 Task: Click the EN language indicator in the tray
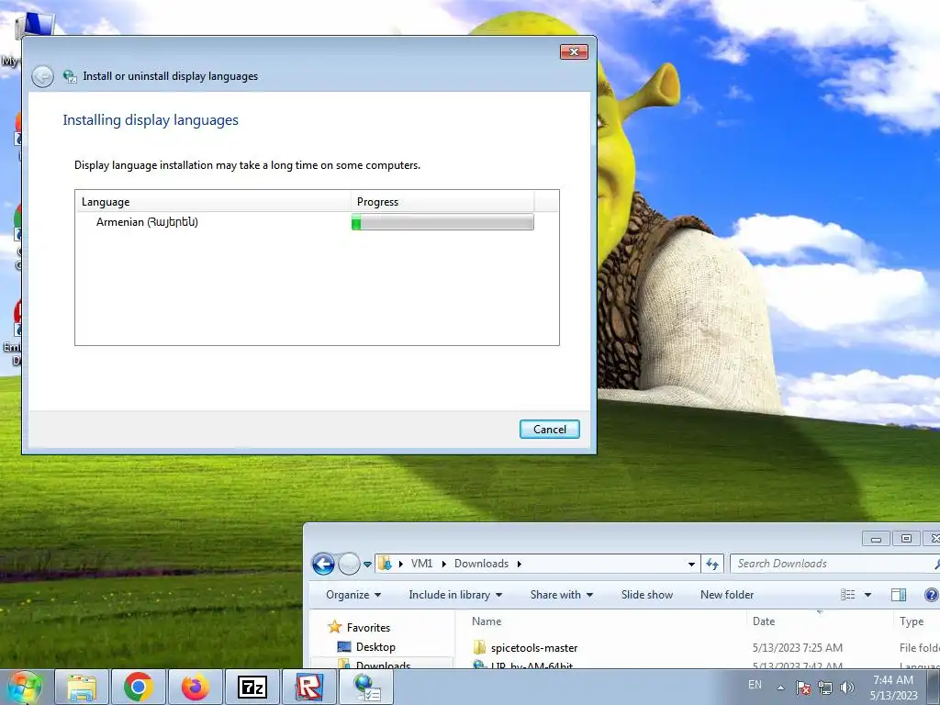coord(755,685)
